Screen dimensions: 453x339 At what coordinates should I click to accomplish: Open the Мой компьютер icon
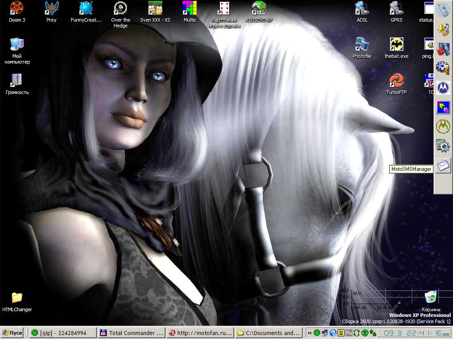[x=17, y=51]
